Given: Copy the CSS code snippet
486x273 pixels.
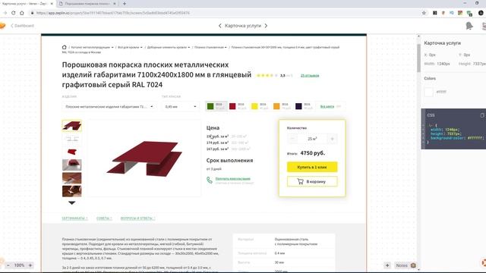Looking at the screenshot, I should (x=482, y=115).
